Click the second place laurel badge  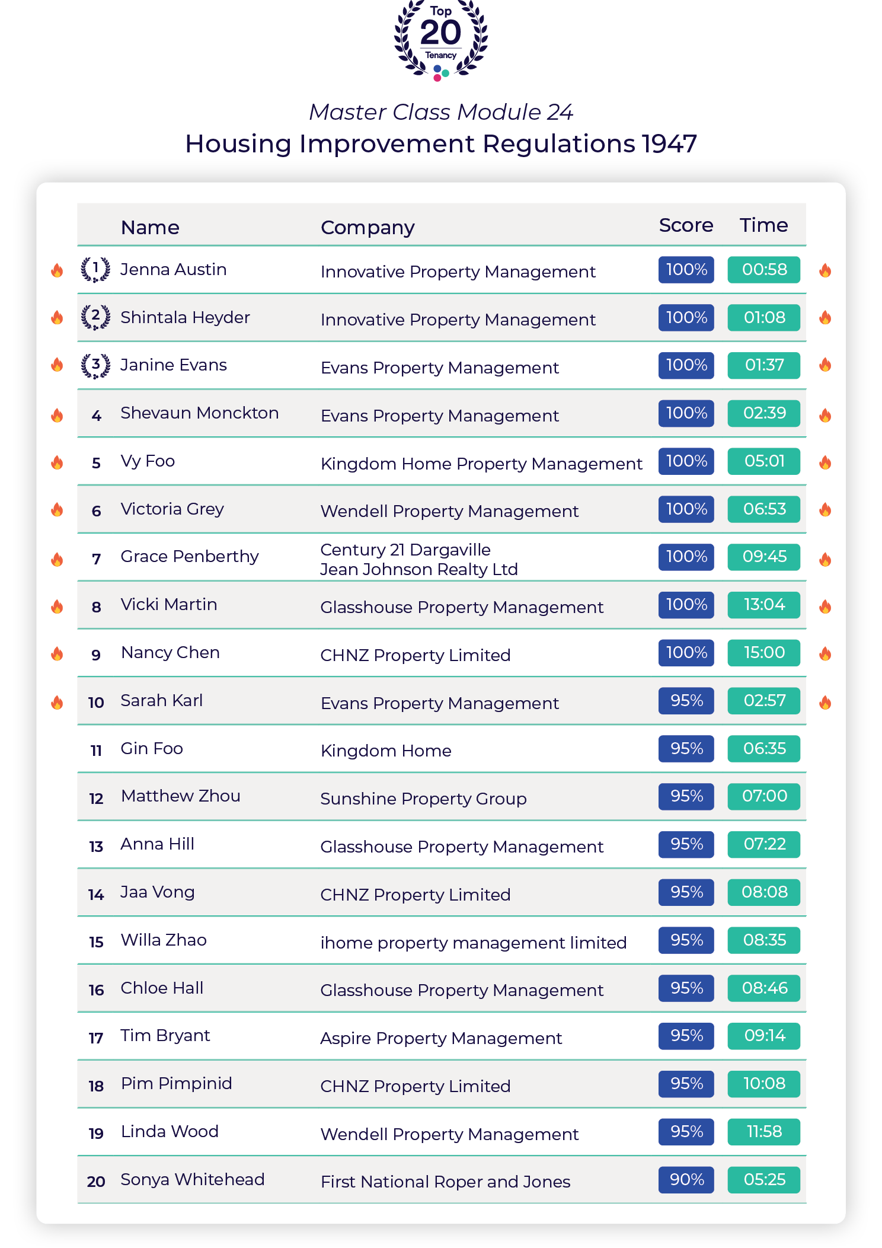pos(95,317)
